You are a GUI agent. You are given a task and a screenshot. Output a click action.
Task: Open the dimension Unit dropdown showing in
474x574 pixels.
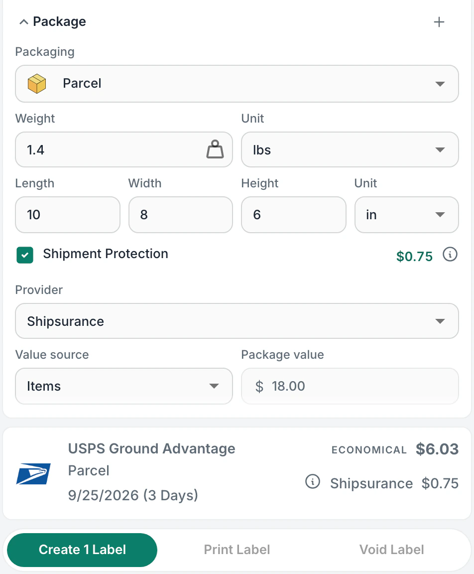(x=406, y=215)
